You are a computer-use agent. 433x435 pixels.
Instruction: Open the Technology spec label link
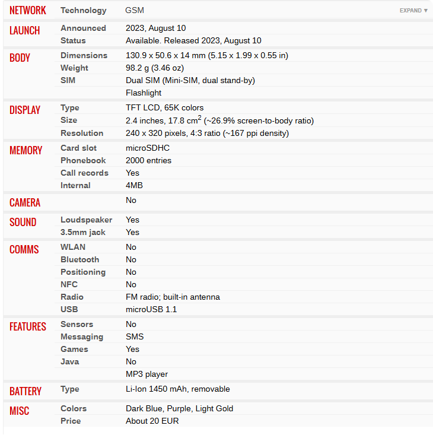[84, 11]
